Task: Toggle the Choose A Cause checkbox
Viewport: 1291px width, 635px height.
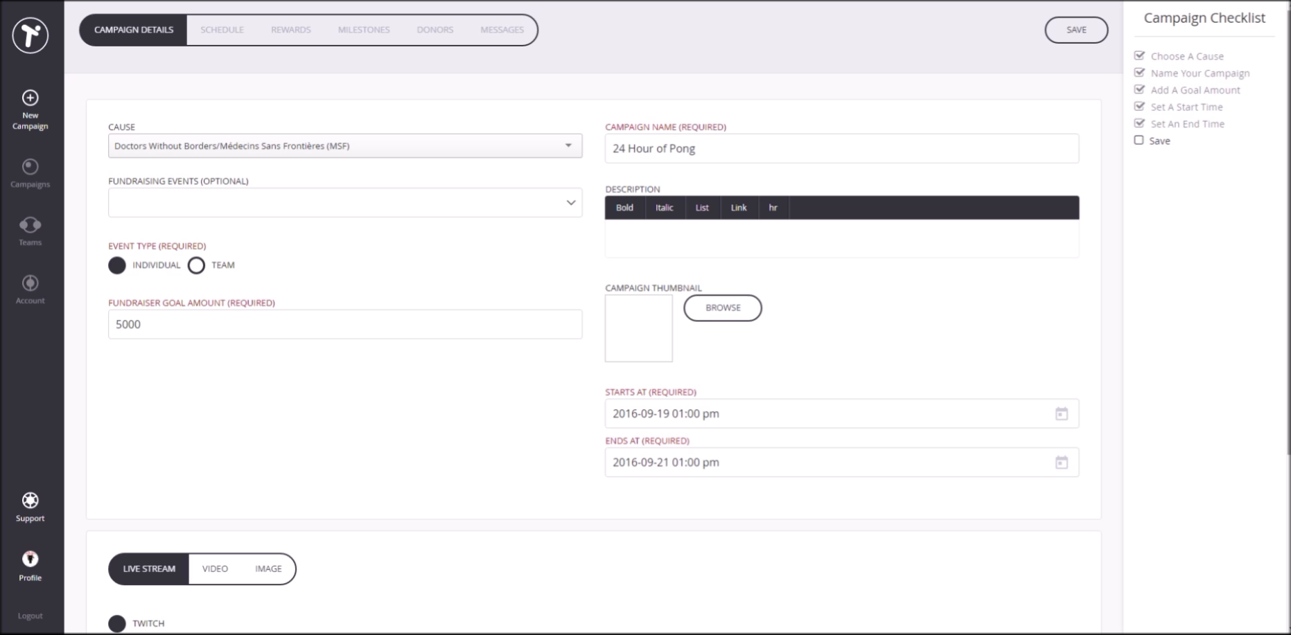Action: [1139, 55]
